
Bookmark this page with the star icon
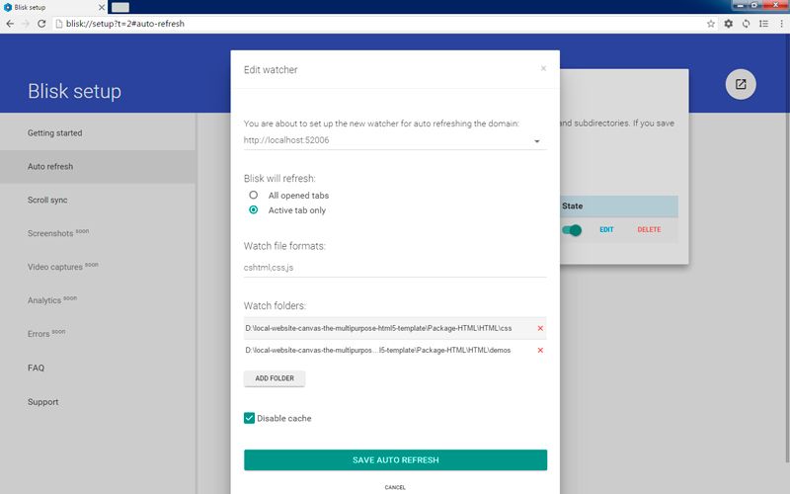pyautogui.click(x=710, y=24)
